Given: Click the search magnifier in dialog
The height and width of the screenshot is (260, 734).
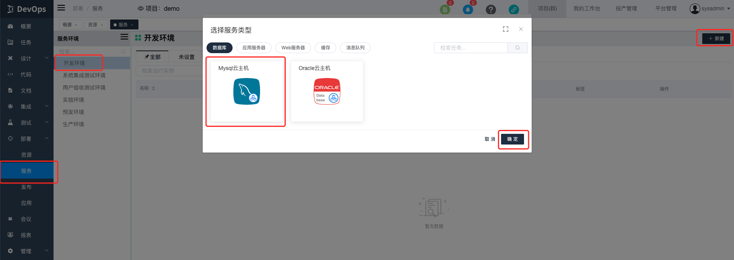Looking at the screenshot, I should [517, 48].
